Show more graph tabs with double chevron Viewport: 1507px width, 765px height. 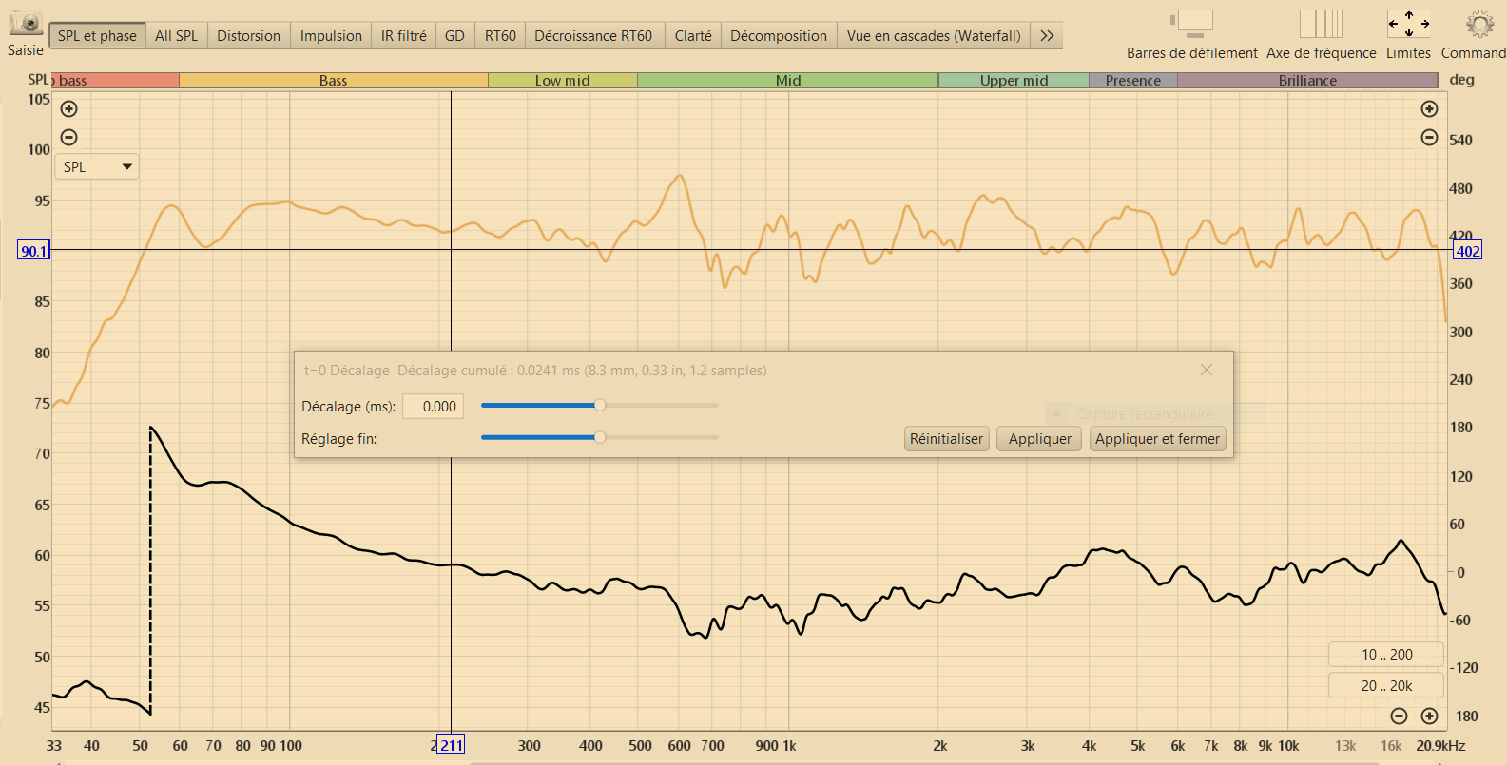tap(1047, 36)
